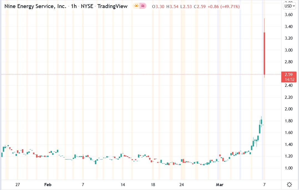The width and height of the screenshot is (299, 190).
Task: Click the pink delayed-data tilde icon
Action: [x=142, y=6]
